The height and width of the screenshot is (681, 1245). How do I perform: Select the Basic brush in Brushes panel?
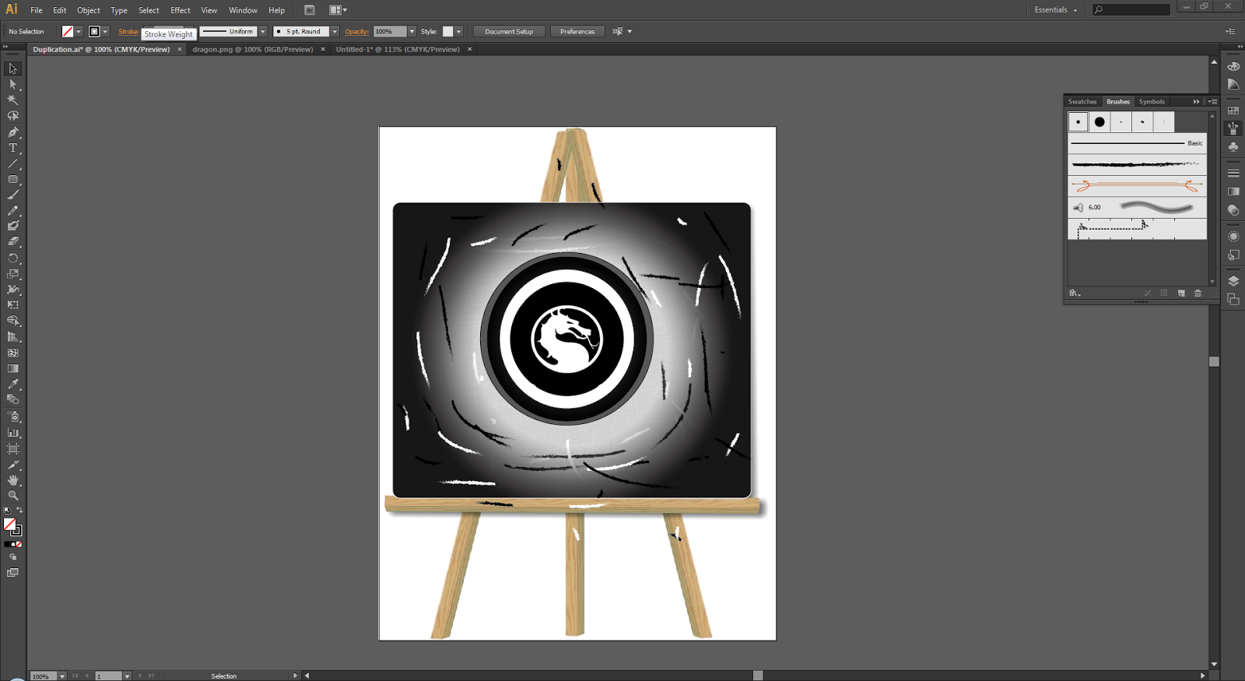[x=1137, y=143]
